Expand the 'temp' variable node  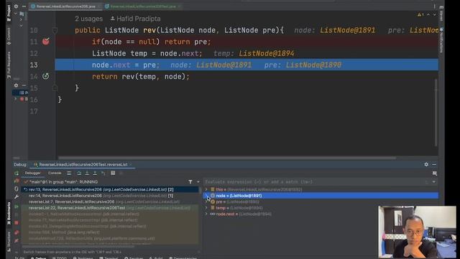click(x=206, y=208)
